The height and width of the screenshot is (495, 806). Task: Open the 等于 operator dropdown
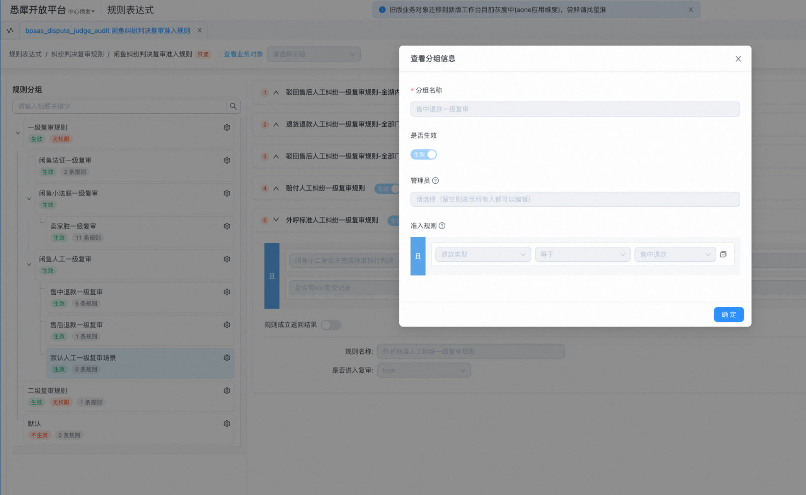tap(583, 254)
